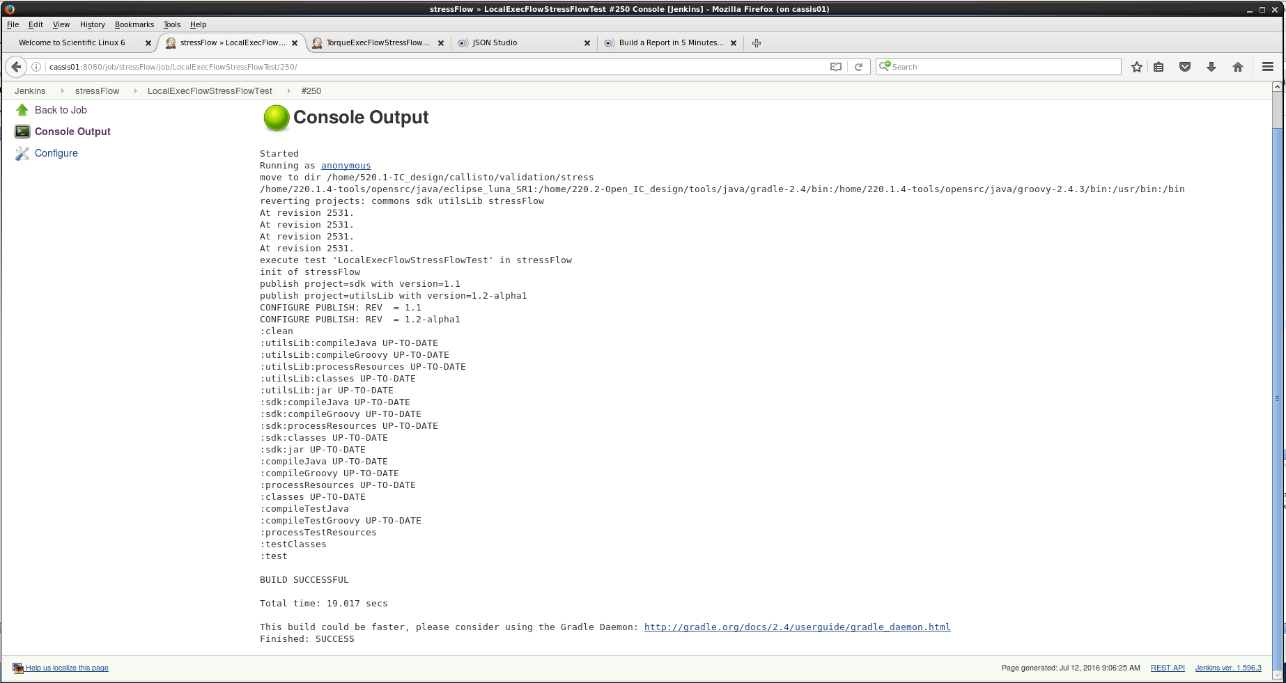Open a new tab with plus icon
This screenshot has height=683, width=1286.
(757, 43)
